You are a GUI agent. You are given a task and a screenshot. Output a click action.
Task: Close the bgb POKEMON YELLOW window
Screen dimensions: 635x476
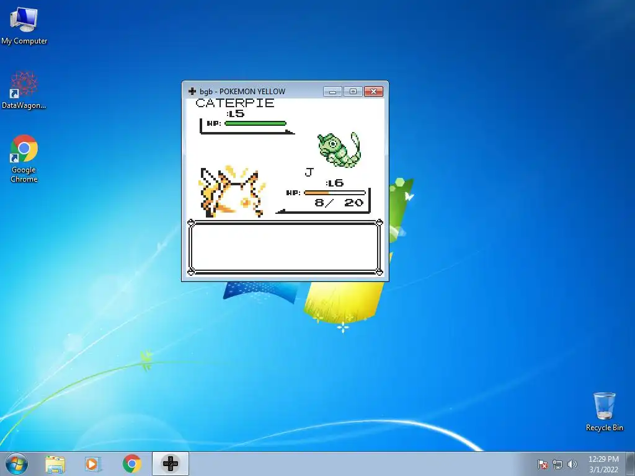(x=373, y=92)
